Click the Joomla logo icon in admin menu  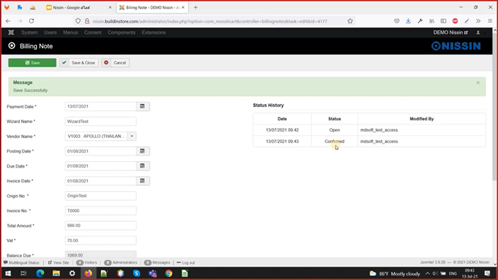(11, 33)
